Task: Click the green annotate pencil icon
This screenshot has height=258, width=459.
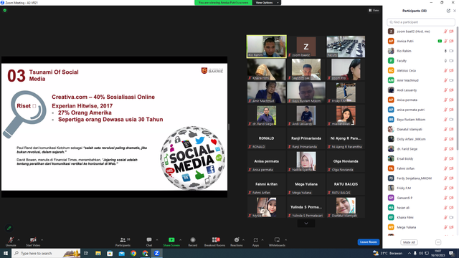Action: pyautogui.click(x=9, y=228)
